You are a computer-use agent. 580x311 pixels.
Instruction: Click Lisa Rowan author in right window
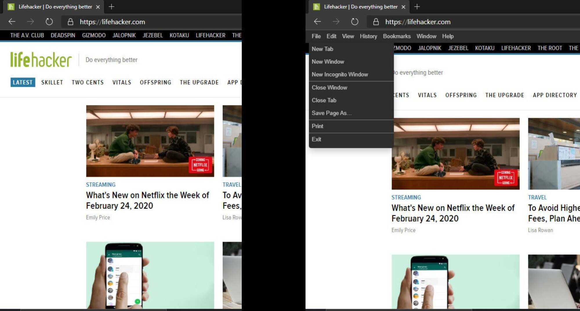click(x=540, y=230)
